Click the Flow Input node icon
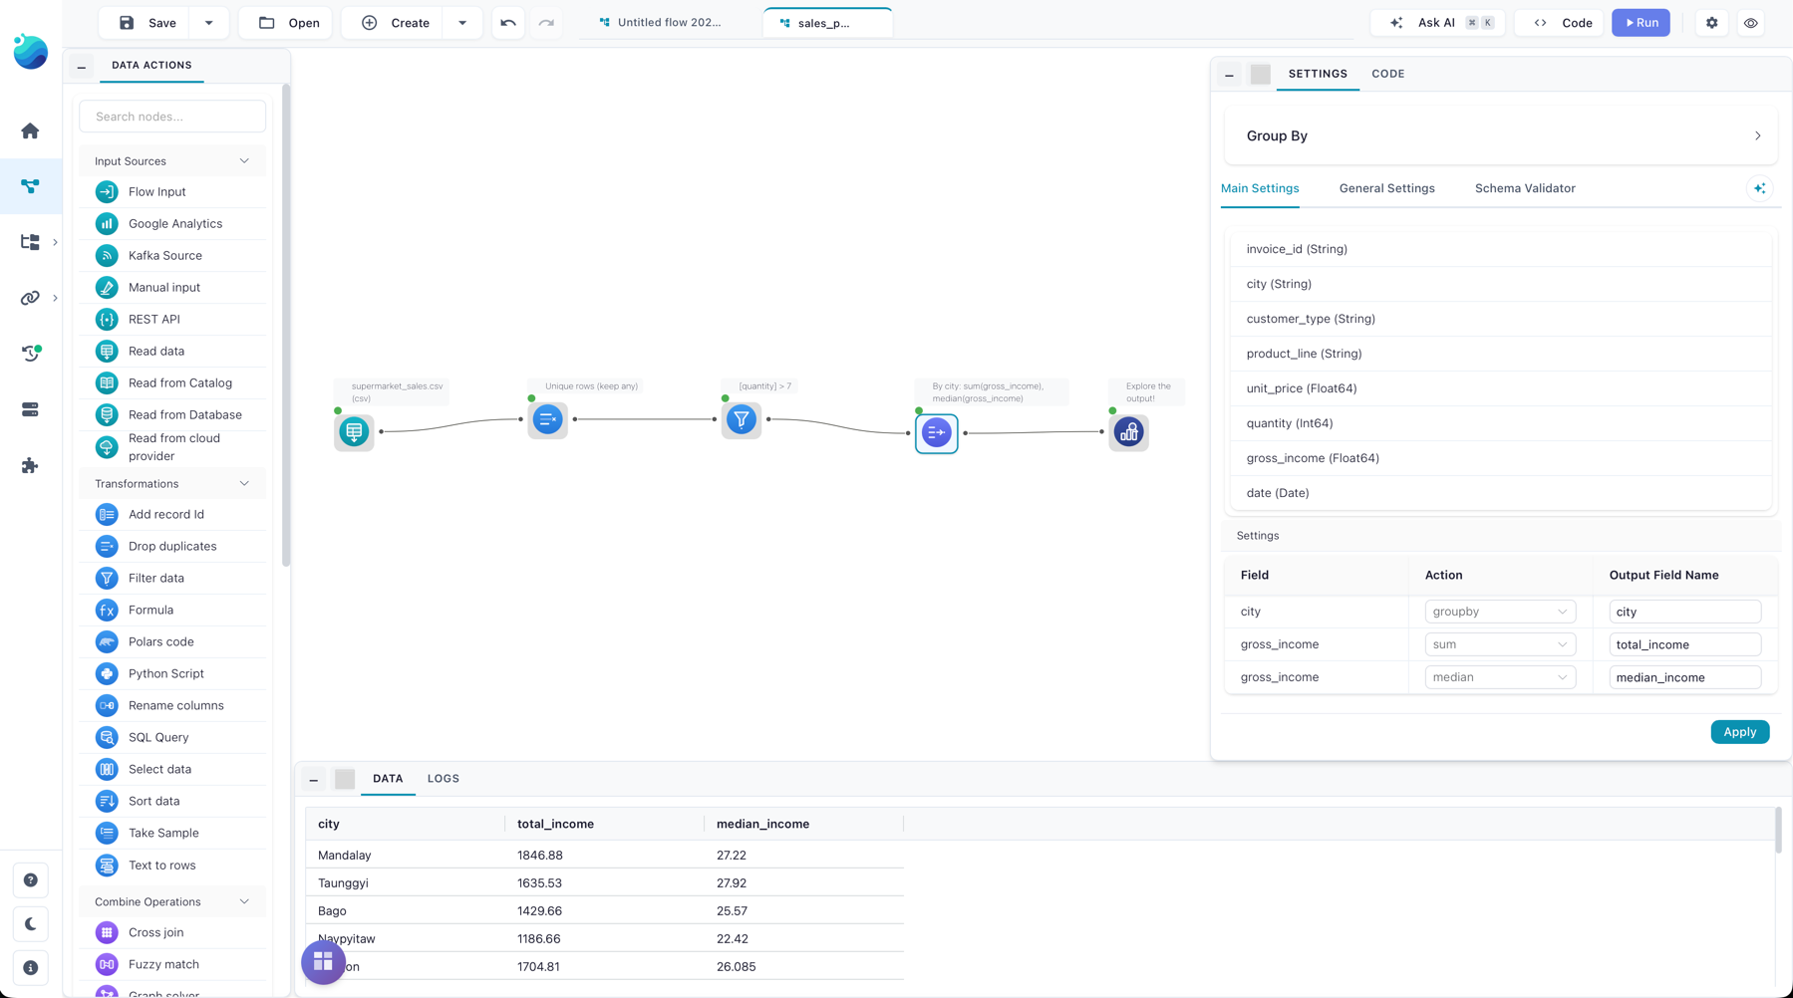 tap(107, 191)
